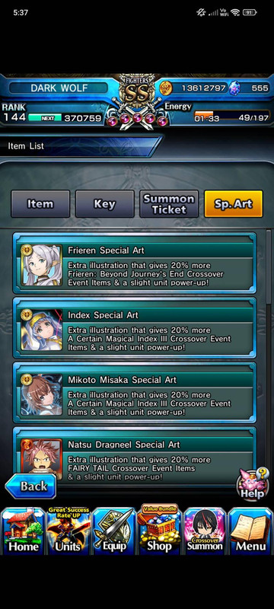Screen dimensions: 274x609
Task: Select the Frieren Special Art entry
Action: (134, 263)
